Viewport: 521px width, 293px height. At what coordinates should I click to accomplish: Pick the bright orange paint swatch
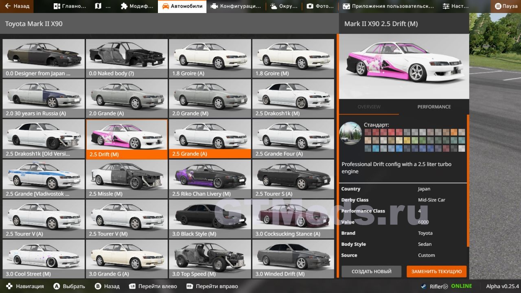coord(454,132)
